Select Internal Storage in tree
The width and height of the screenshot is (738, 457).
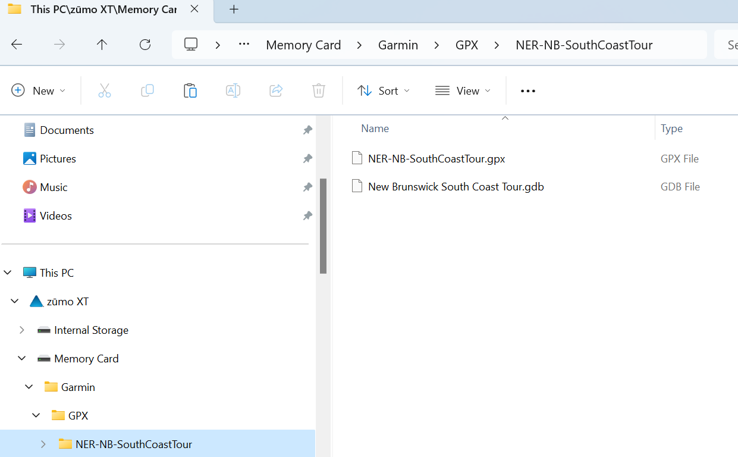coord(91,330)
